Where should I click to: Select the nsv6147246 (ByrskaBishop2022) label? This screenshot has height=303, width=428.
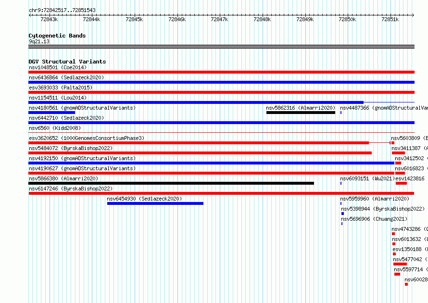coord(71,189)
